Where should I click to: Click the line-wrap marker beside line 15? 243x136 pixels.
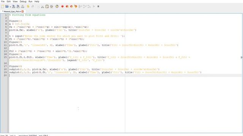point(241,57)
